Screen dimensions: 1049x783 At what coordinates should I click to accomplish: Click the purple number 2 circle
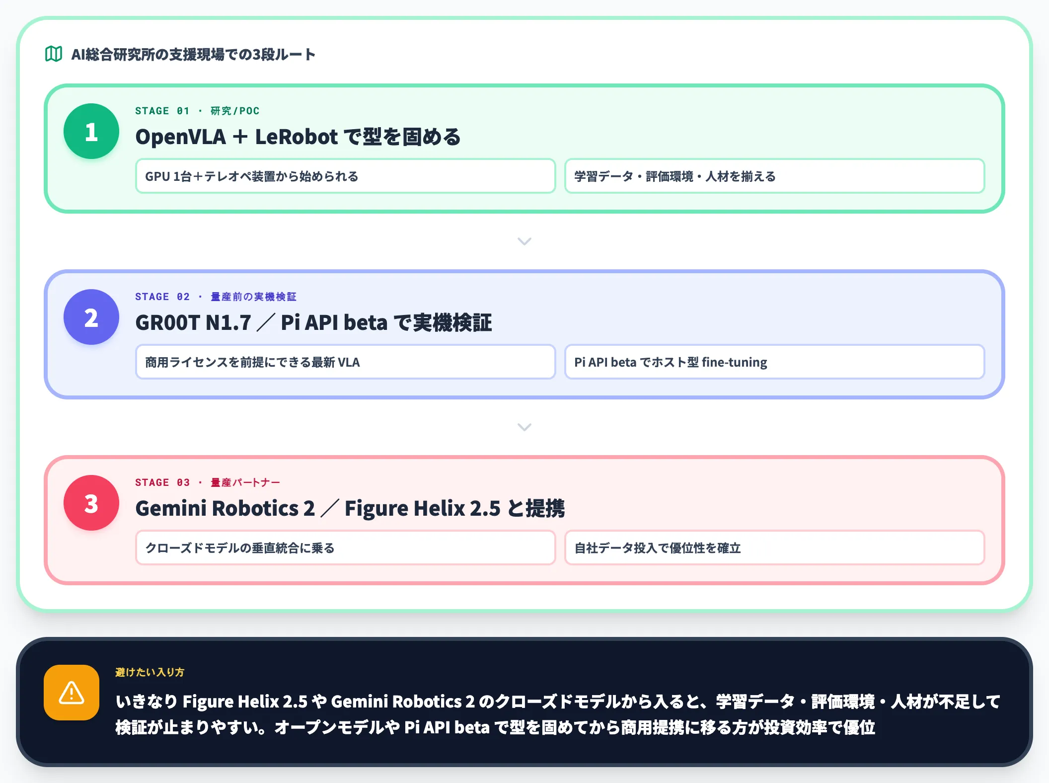point(91,317)
